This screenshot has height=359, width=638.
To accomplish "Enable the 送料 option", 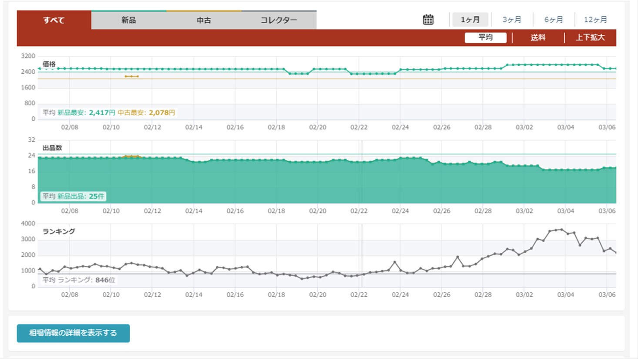I will click(538, 37).
